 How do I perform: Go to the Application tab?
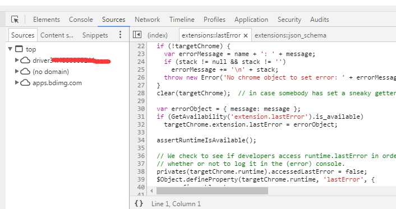pos(251,20)
